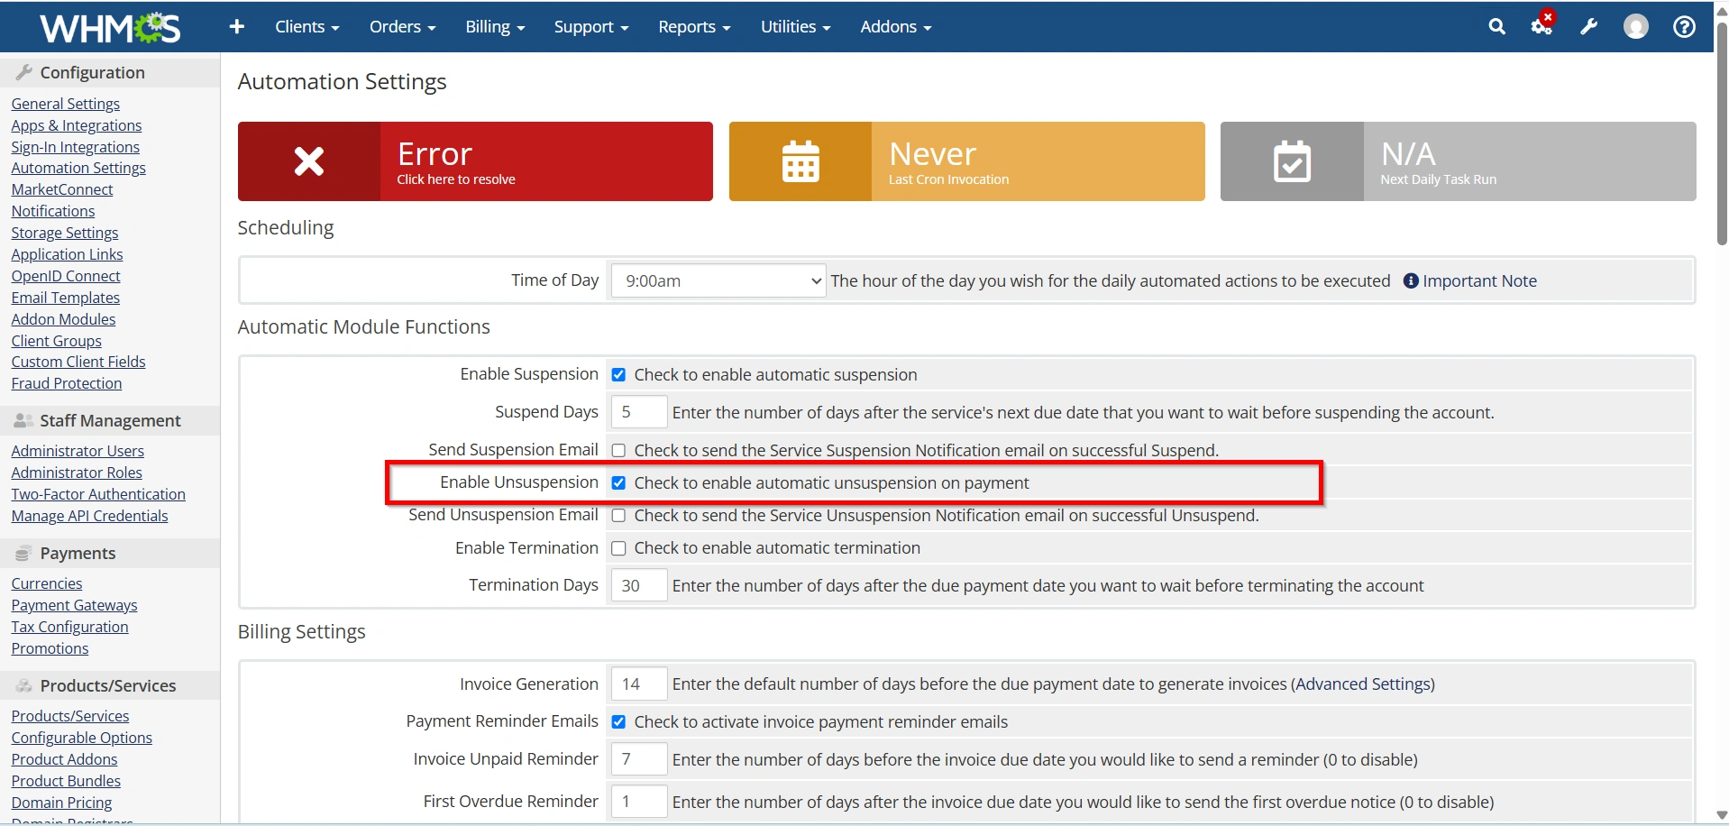Viewport: 1729px width, 826px height.
Task: Open the system health gears icon
Action: pos(1542,25)
